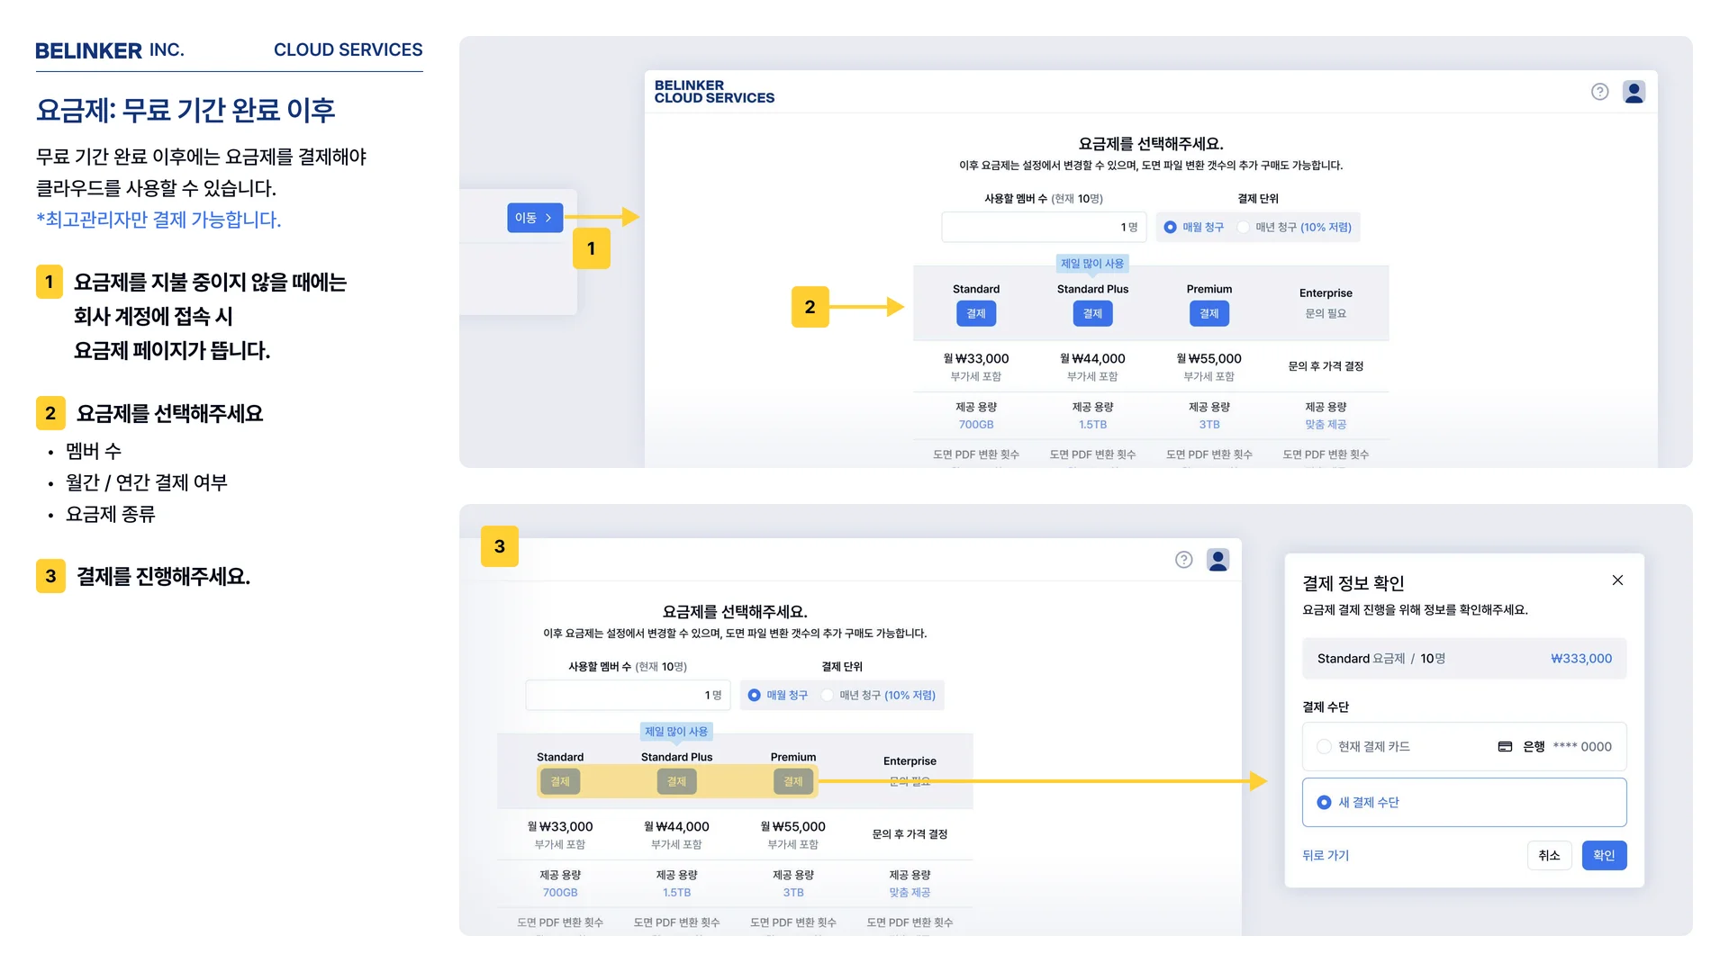Click the credit card icon beside 은행
The height and width of the screenshot is (972, 1729).
1505,747
